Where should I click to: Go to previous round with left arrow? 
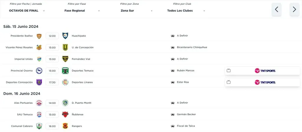276,9
